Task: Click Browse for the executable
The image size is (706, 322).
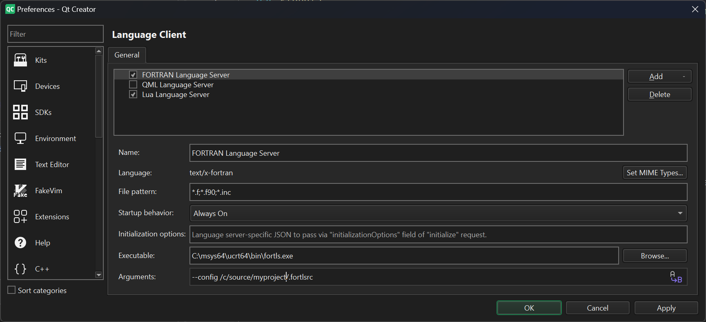Action: (x=655, y=256)
